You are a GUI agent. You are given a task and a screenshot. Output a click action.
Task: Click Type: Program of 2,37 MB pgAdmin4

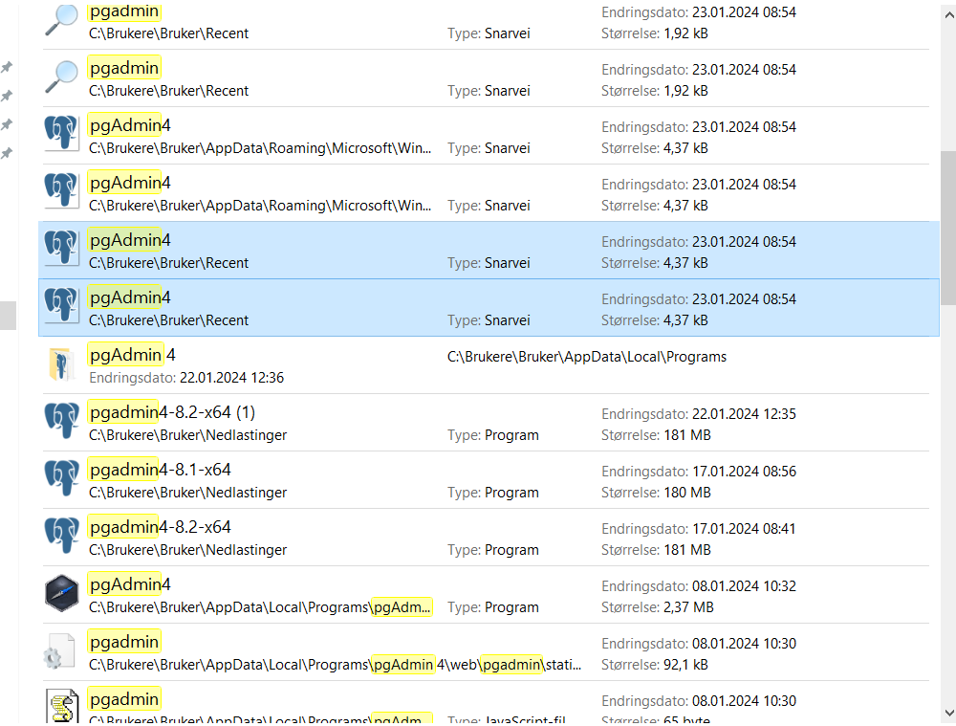(x=492, y=607)
